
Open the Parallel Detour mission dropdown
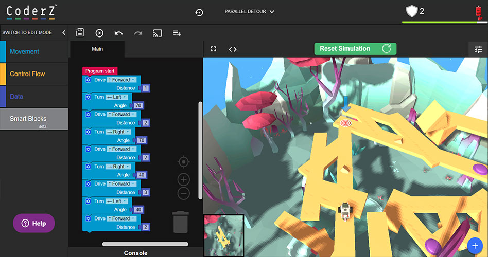coord(250,11)
